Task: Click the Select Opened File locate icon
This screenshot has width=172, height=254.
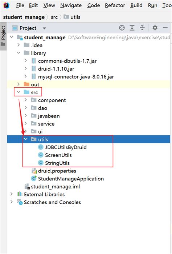Action: coord(122,28)
